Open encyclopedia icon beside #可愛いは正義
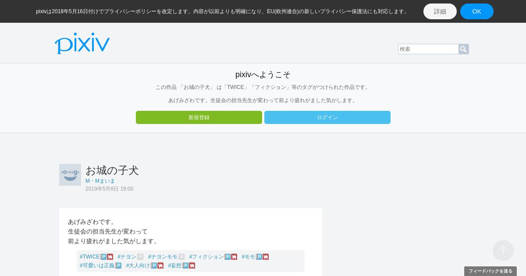Viewport: 526px width, 276px height. point(118,265)
